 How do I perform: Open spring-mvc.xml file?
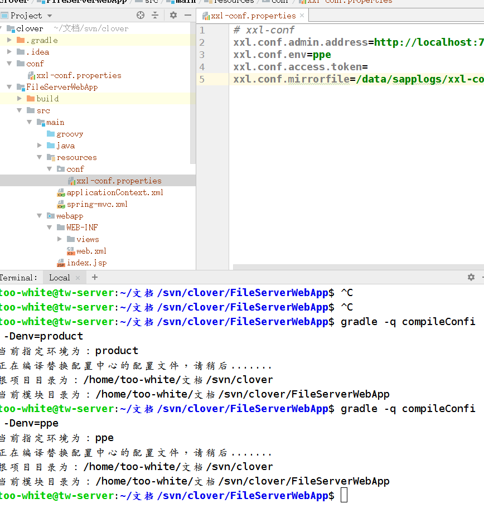pyautogui.click(x=97, y=204)
